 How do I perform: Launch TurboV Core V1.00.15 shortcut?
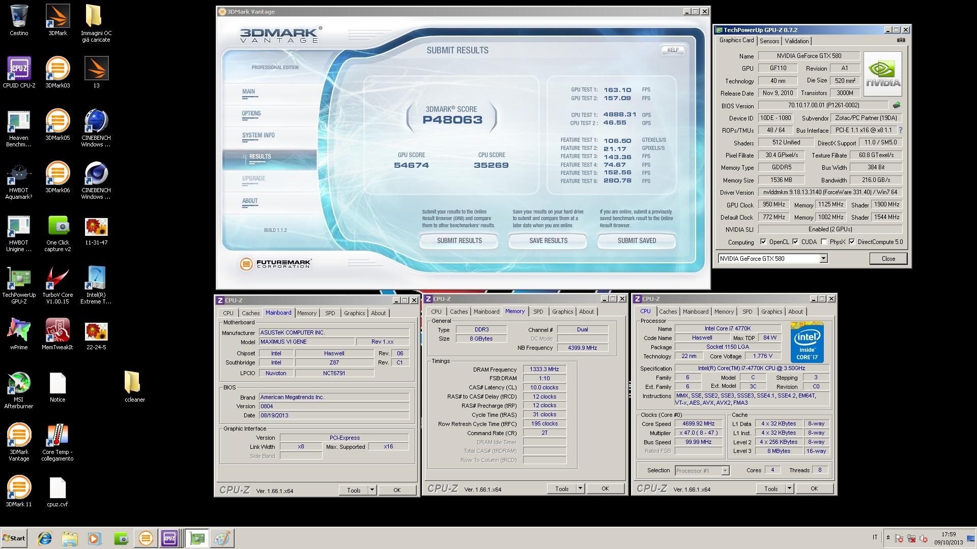(x=58, y=285)
